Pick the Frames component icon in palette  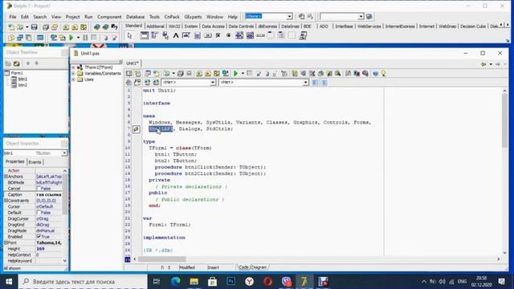pos(145,35)
